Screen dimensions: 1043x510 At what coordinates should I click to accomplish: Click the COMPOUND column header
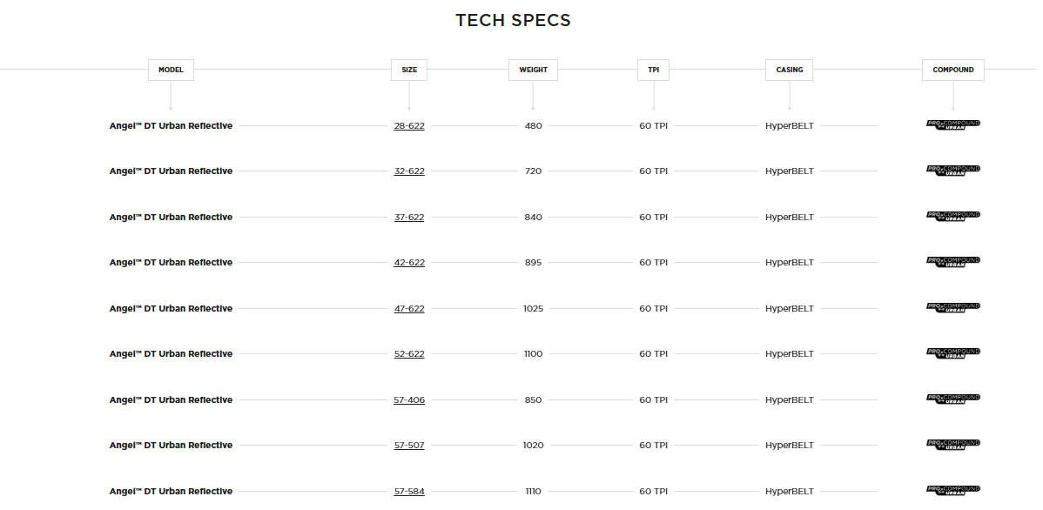952,70
